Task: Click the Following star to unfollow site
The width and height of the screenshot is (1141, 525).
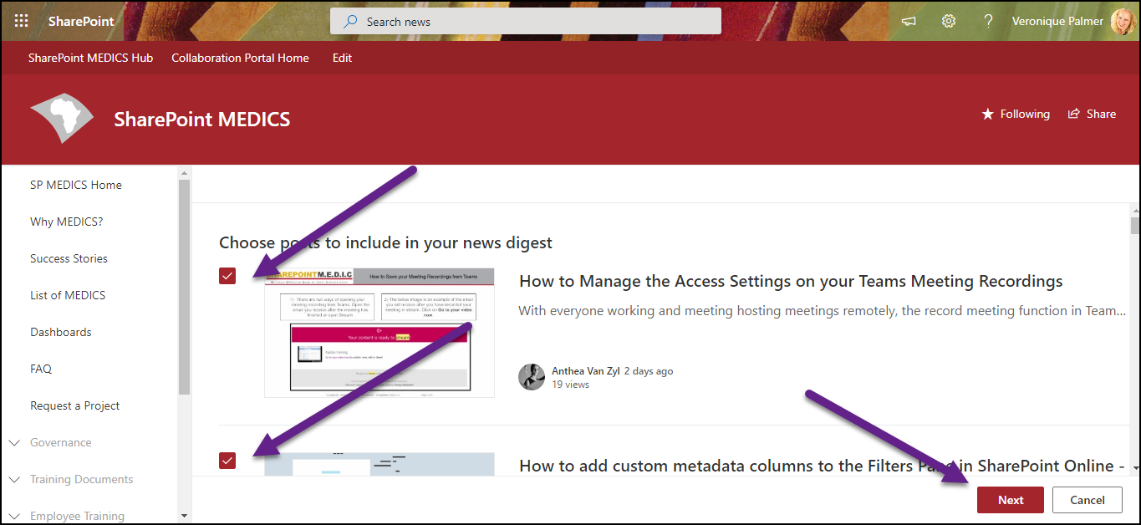Action: pos(1016,114)
